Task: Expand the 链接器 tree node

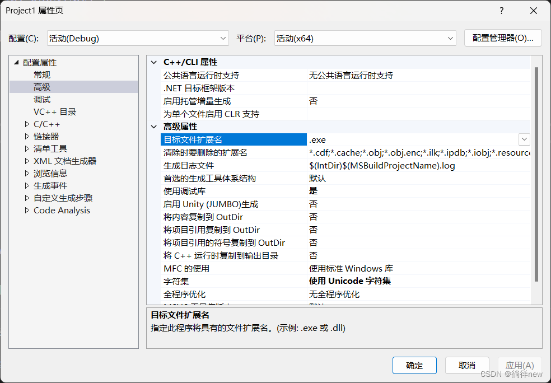Action: pos(27,136)
